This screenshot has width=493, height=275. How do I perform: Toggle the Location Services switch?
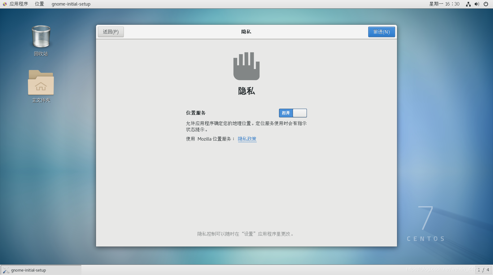point(293,113)
